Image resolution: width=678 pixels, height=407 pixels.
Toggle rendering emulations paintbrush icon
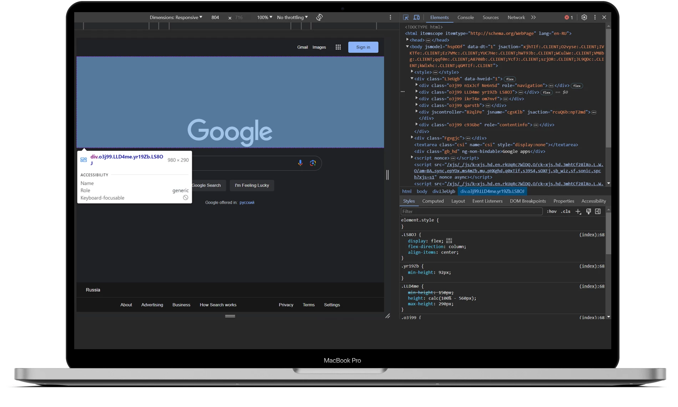[588, 211]
